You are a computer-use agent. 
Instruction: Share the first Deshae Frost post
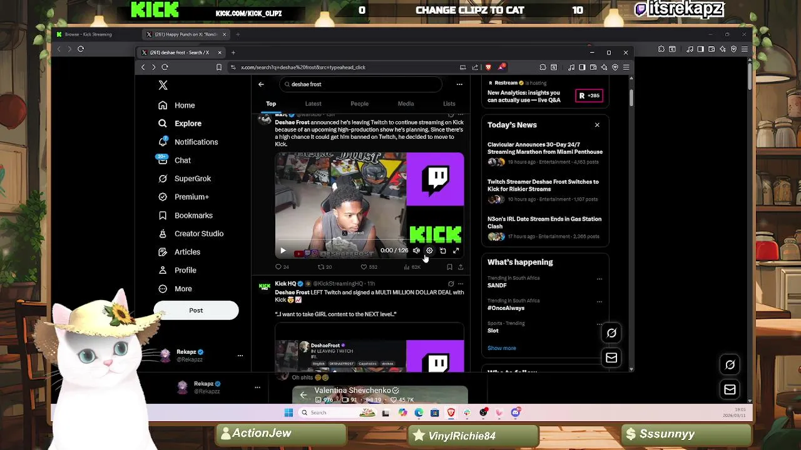coord(461,267)
